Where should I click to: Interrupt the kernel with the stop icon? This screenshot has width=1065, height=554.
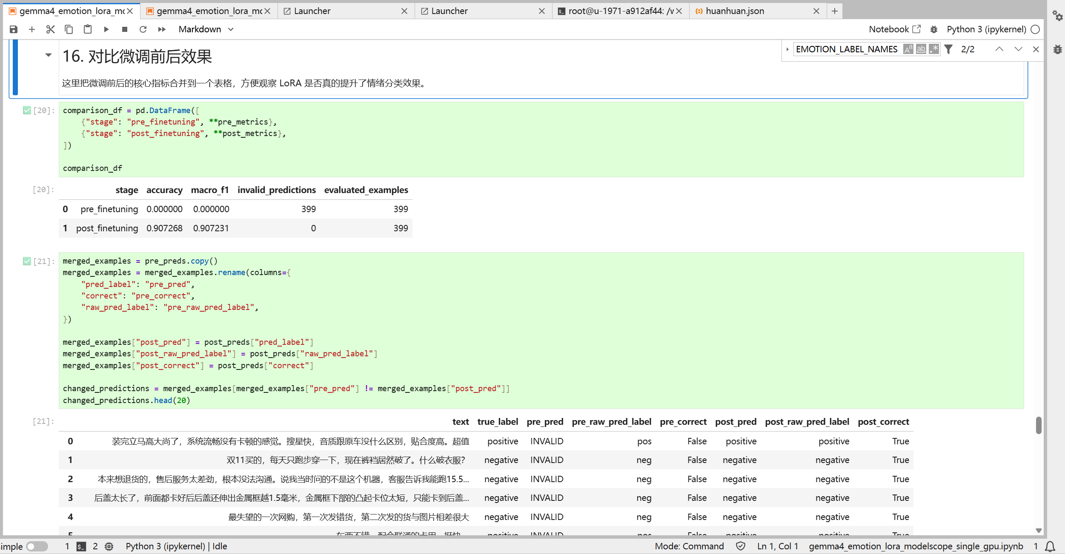pyautogui.click(x=125, y=29)
